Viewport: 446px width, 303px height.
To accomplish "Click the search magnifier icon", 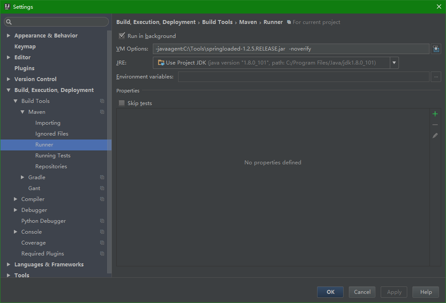I will point(9,22).
